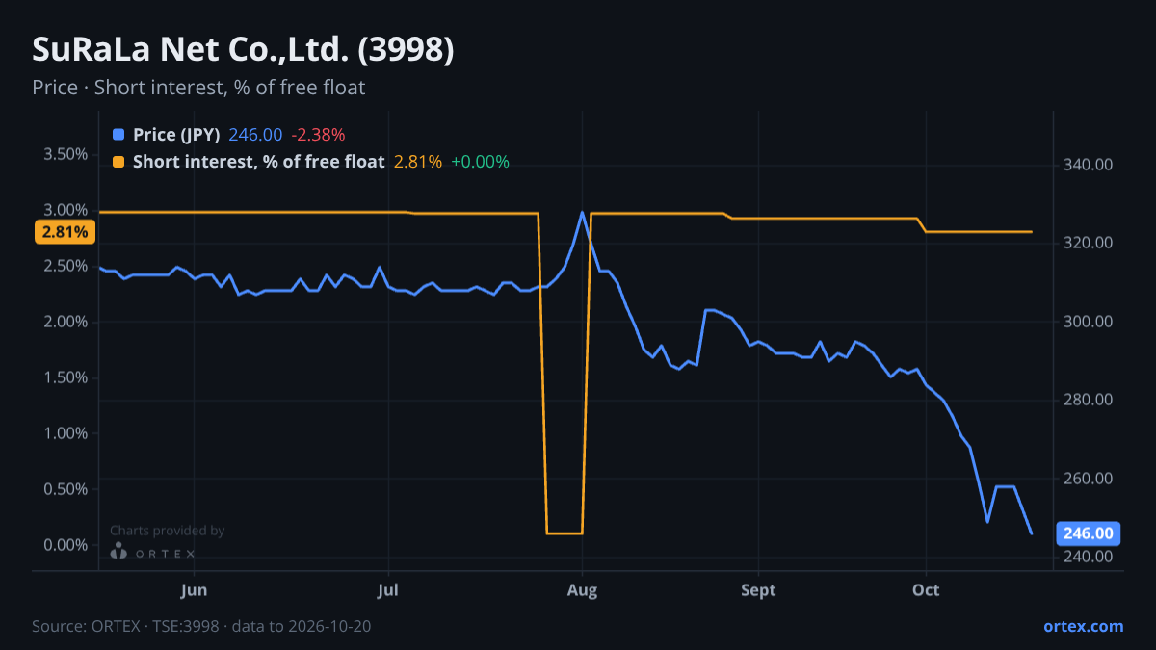Screen dimensions: 1156x650
Task: Click the chart subtitle under the title
Action: pyautogui.click(x=198, y=88)
